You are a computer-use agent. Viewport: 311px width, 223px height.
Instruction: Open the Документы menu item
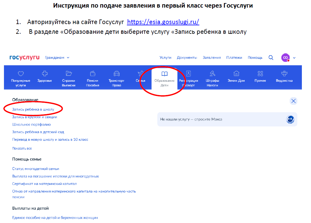187,58
